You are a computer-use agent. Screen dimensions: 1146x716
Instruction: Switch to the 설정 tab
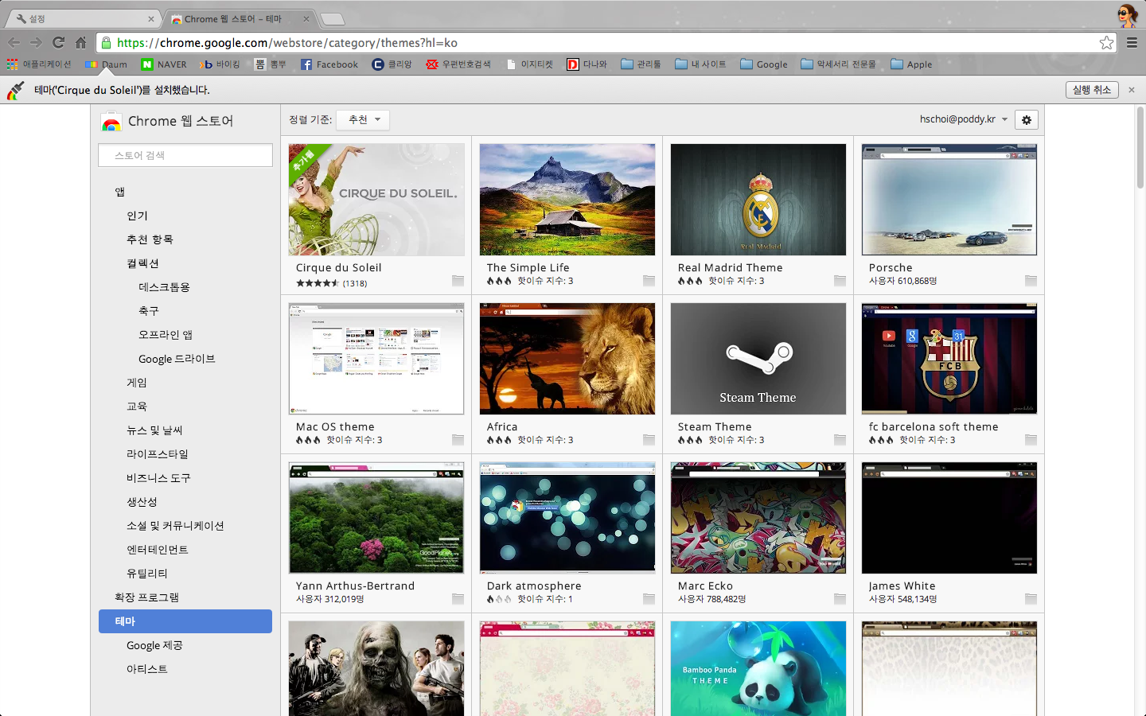coord(84,18)
